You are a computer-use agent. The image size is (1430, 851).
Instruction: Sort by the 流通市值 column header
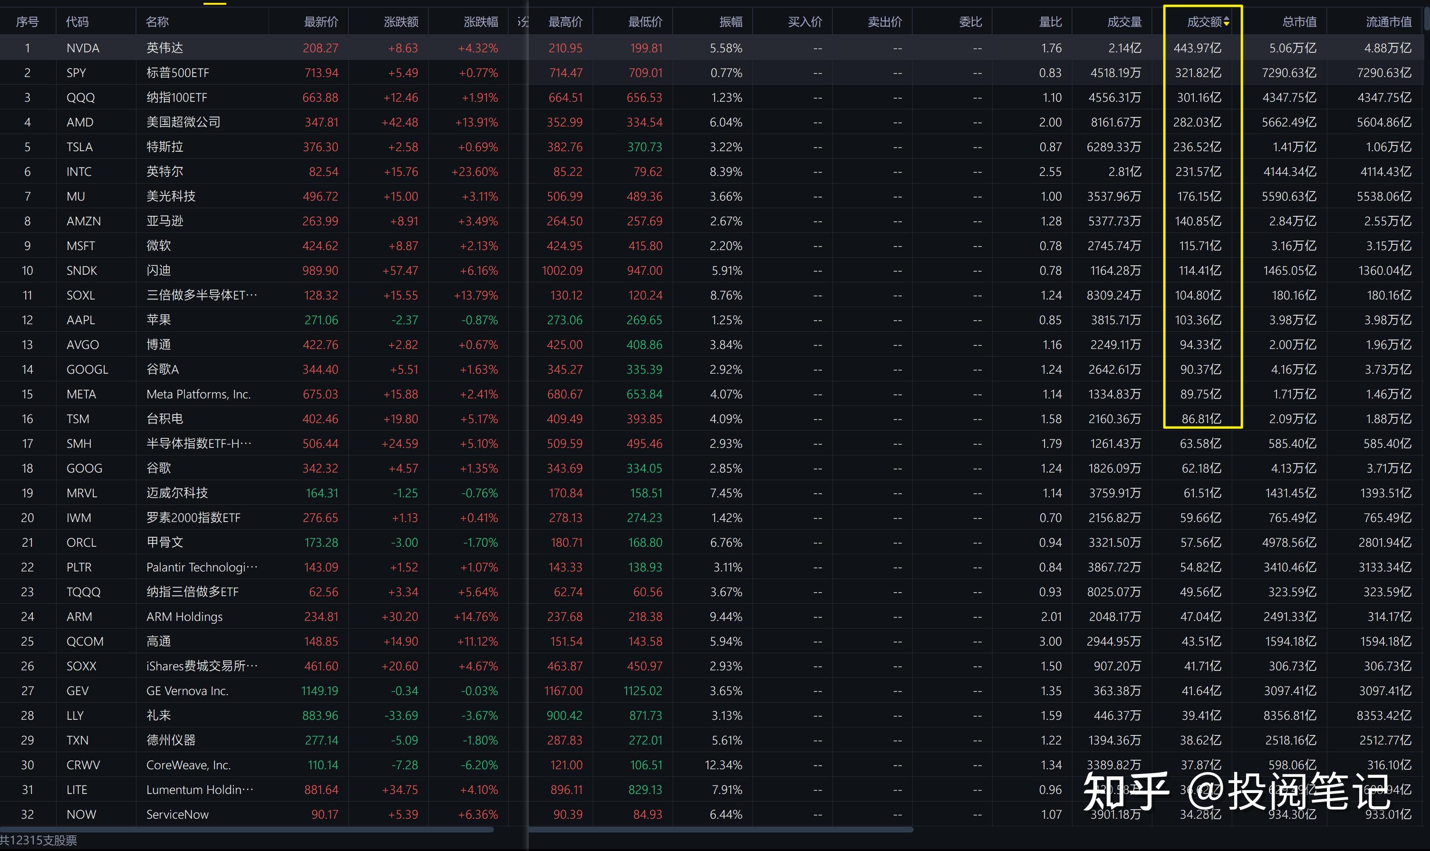[1389, 22]
